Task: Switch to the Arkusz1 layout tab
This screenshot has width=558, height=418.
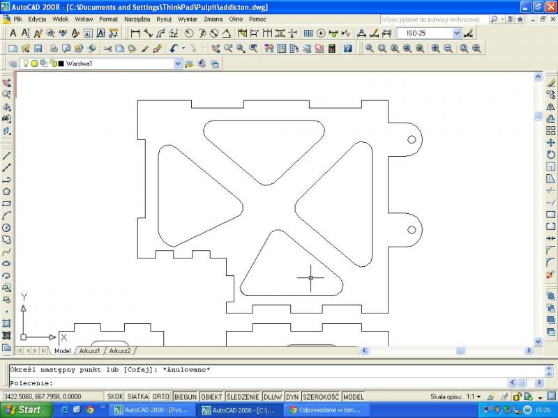Action: (89, 351)
